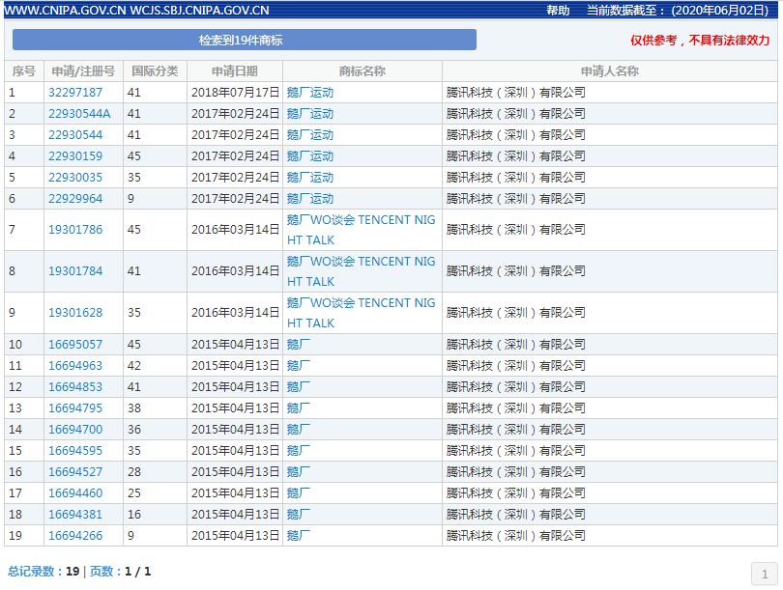The width and height of the screenshot is (783, 590).
Task: Open registration number 16694700
Action: (x=75, y=430)
